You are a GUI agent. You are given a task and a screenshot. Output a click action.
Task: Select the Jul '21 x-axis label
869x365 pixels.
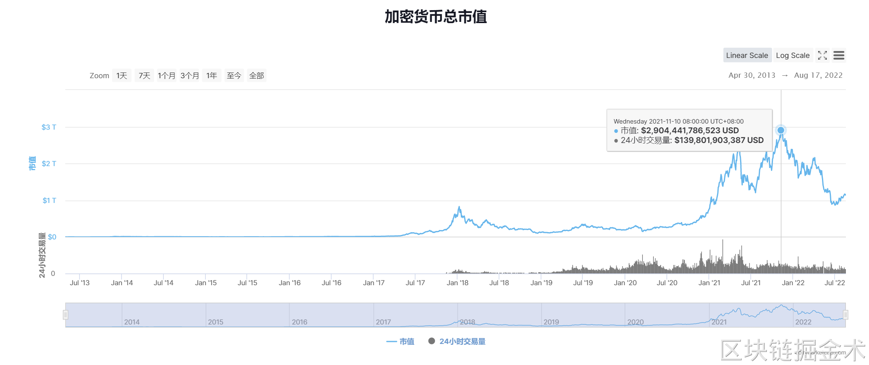(x=751, y=283)
